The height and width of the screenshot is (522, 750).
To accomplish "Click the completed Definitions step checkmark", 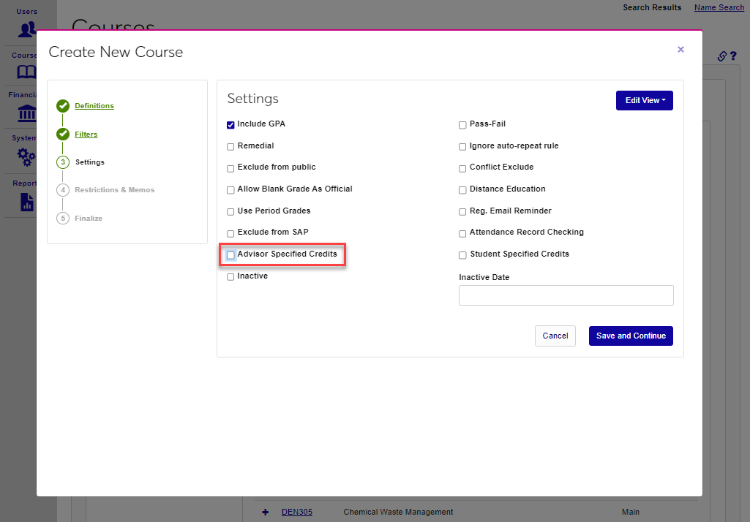I will (63, 105).
